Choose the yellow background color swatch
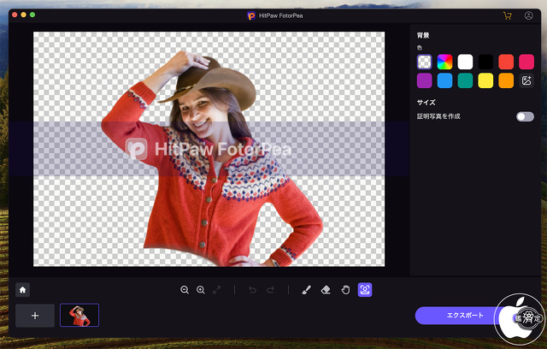Viewport: 547px width, 349px height. pos(485,80)
